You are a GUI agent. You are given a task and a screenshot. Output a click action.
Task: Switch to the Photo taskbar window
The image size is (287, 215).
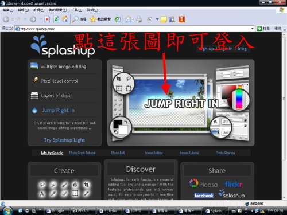[83, 211]
